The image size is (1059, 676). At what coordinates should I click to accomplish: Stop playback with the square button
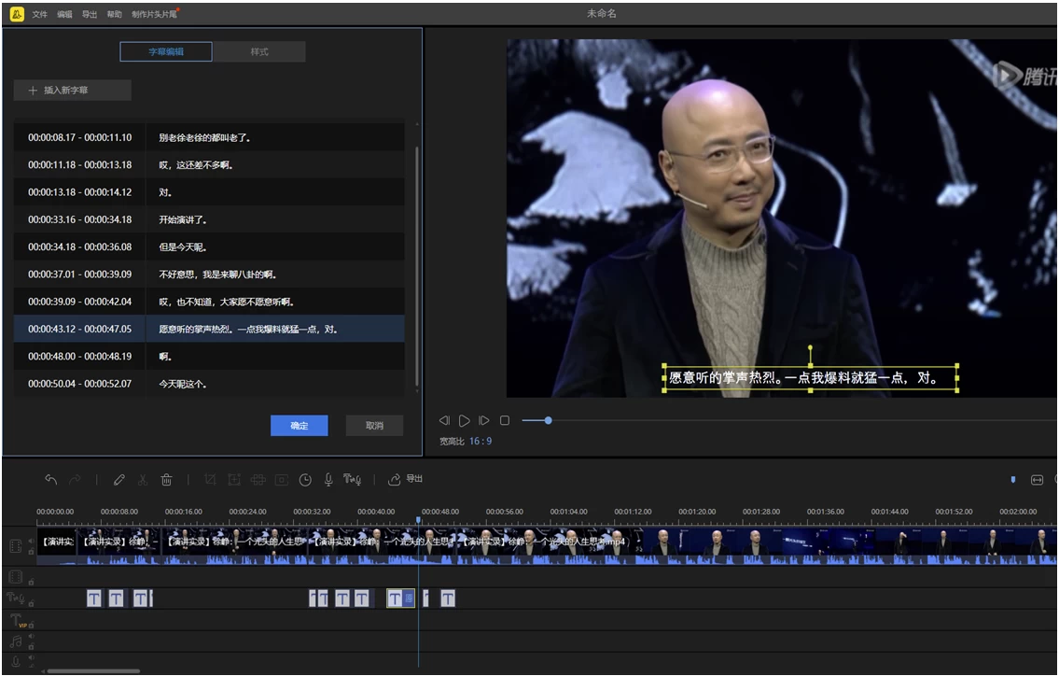(505, 421)
